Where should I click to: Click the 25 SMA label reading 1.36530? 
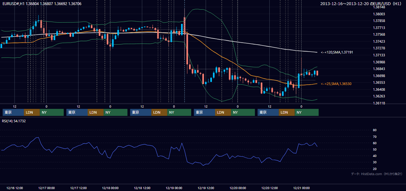(x=336, y=84)
